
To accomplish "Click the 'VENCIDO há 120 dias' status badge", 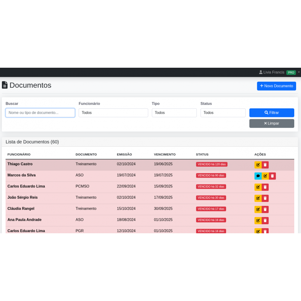I will tap(211, 164).
